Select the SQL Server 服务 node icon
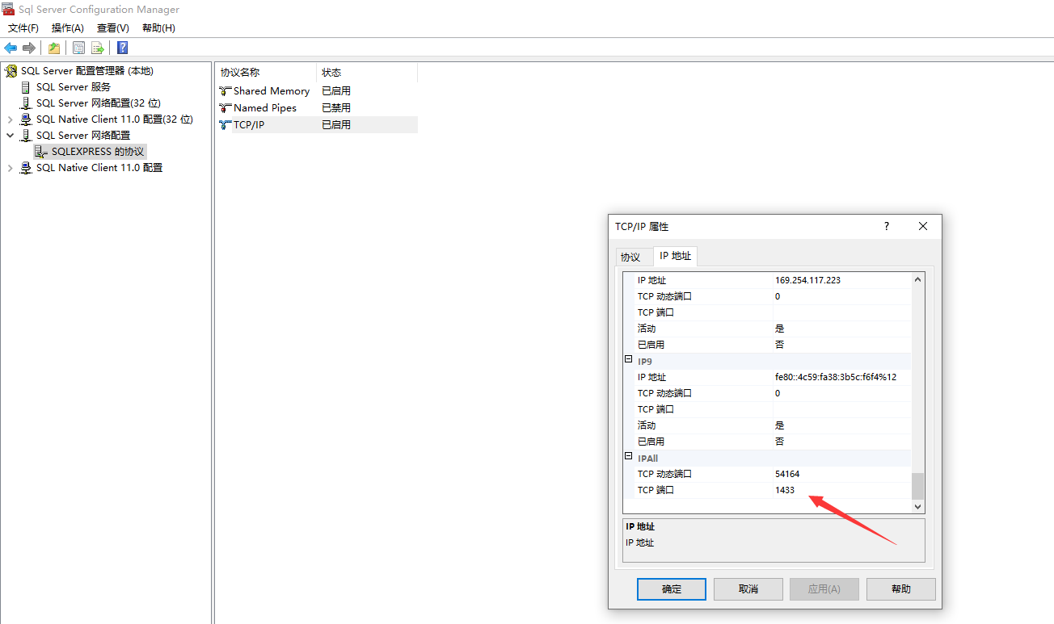The width and height of the screenshot is (1054, 624). 25,86
